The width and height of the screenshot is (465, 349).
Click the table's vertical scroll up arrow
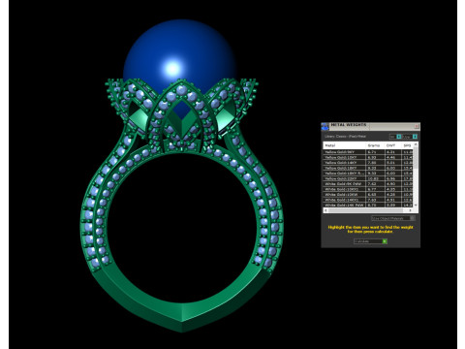click(416, 144)
